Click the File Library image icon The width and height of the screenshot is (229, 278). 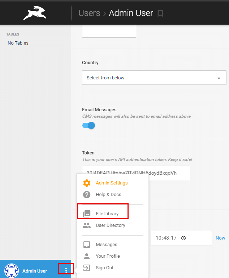87,213
